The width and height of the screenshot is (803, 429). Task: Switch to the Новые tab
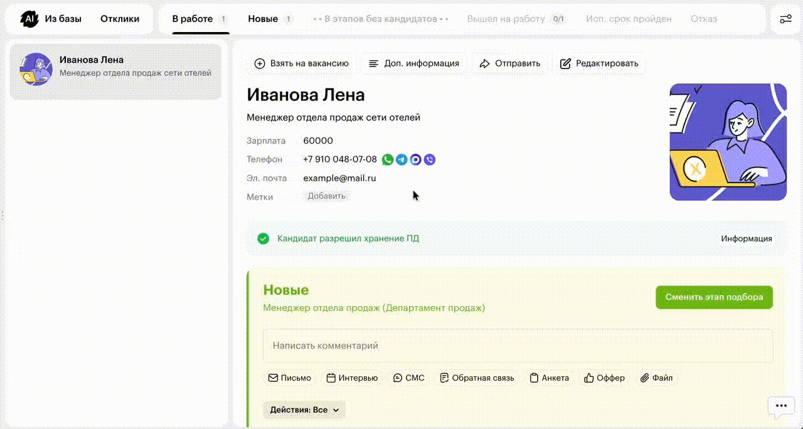(x=263, y=19)
